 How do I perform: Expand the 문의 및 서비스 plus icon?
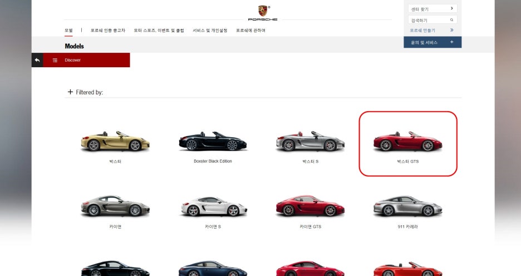451,42
